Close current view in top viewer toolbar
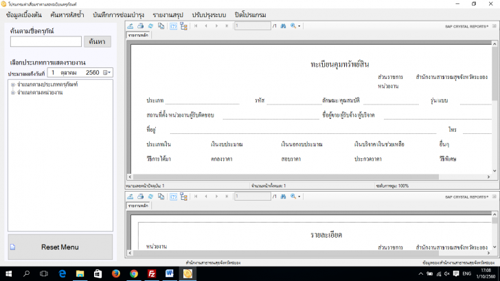This screenshot has width=500, height=281. pyautogui.click(x=495, y=26)
